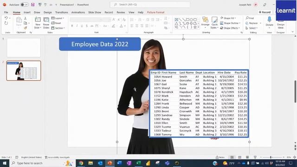297x167 pixels.
Task: Click Find in Editing group
Action: (250, 18)
